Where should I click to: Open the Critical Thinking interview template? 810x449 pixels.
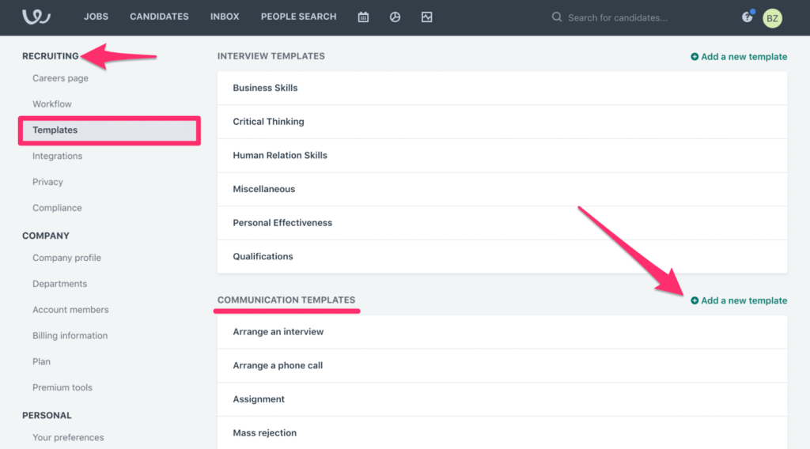tap(502, 122)
